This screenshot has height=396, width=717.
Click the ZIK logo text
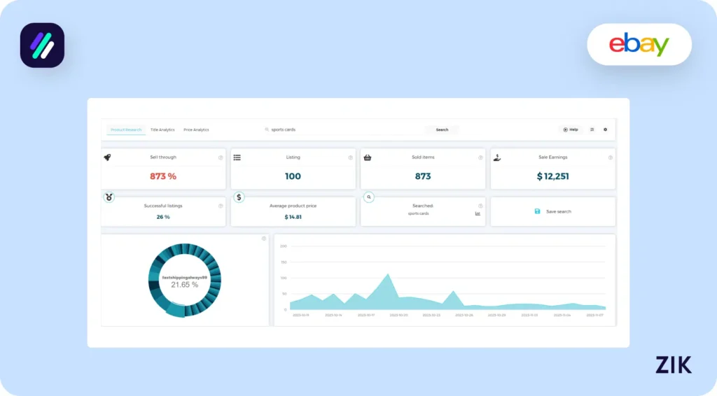pyautogui.click(x=673, y=365)
